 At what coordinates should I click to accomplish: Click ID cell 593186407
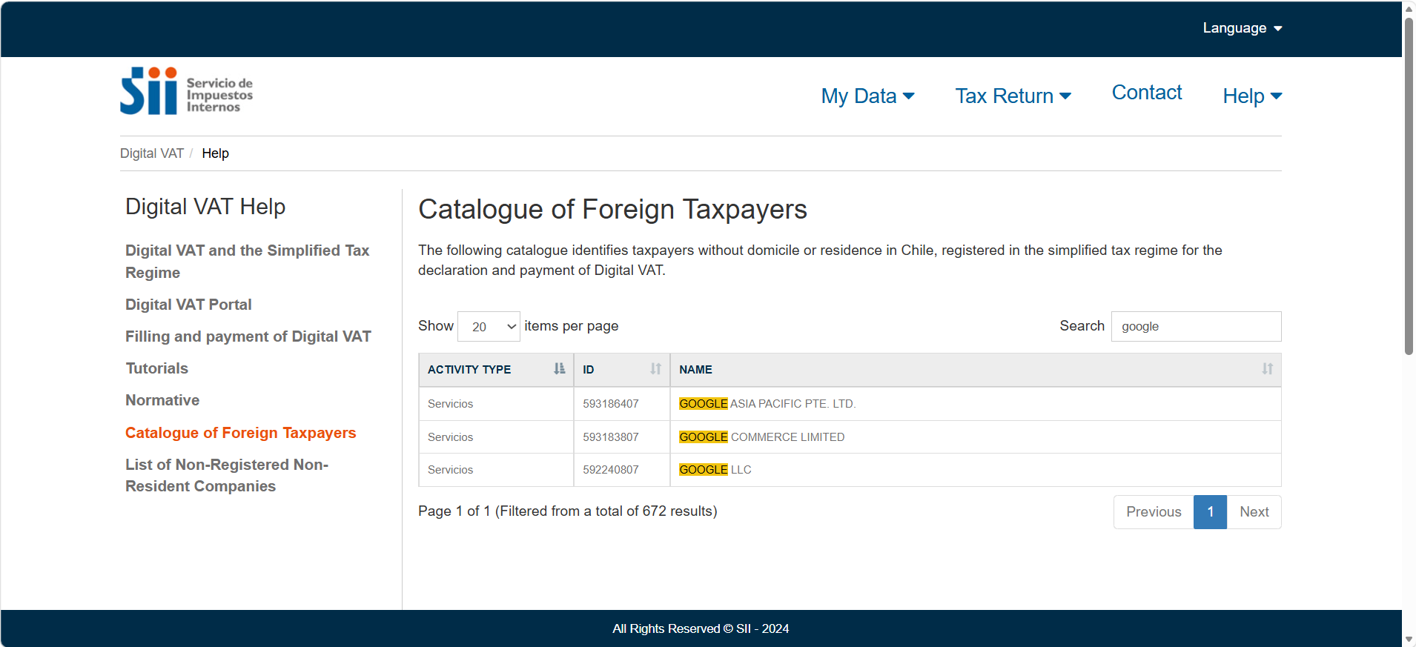pos(622,404)
